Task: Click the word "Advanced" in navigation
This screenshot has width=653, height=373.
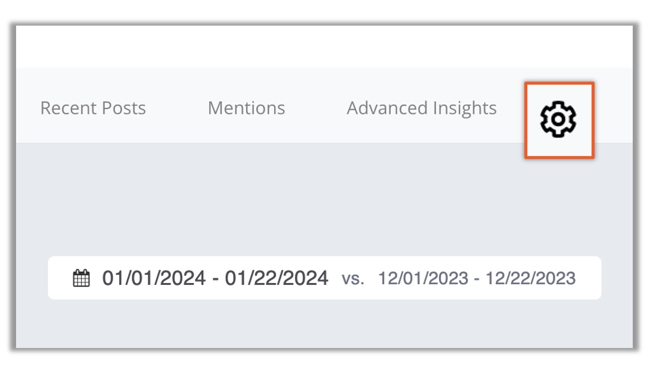Action: [387, 108]
